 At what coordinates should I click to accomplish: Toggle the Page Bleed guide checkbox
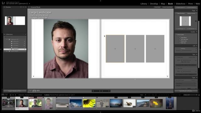[180, 38]
